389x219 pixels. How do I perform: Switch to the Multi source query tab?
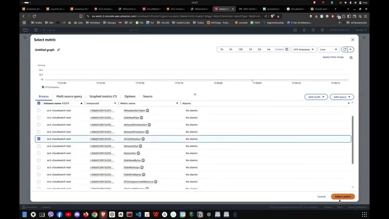pyautogui.click(x=69, y=96)
